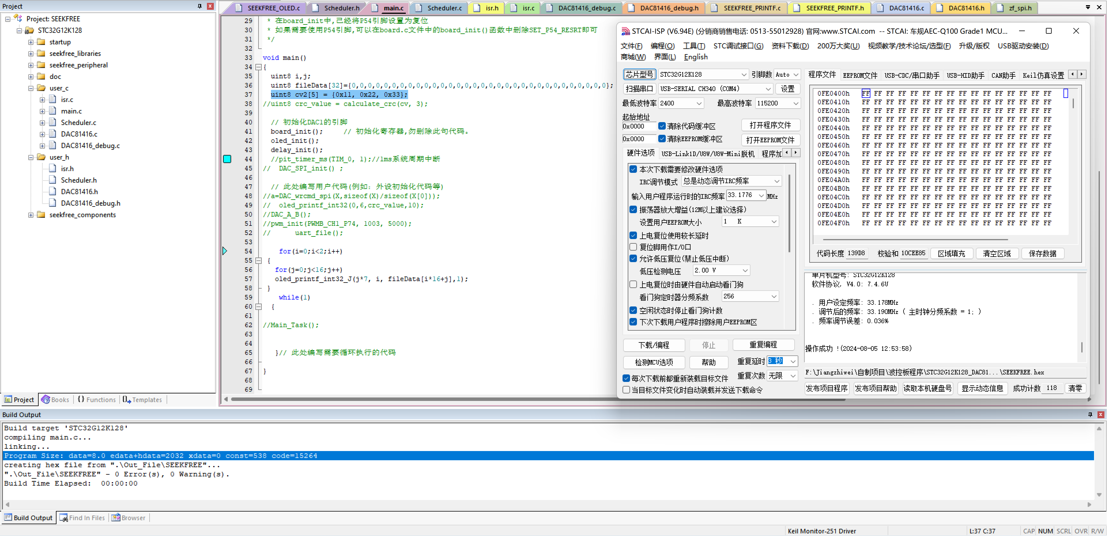Toggle 振荡器放大增益 checkbox
This screenshot has width=1107, height=536.
pos(633,209)
